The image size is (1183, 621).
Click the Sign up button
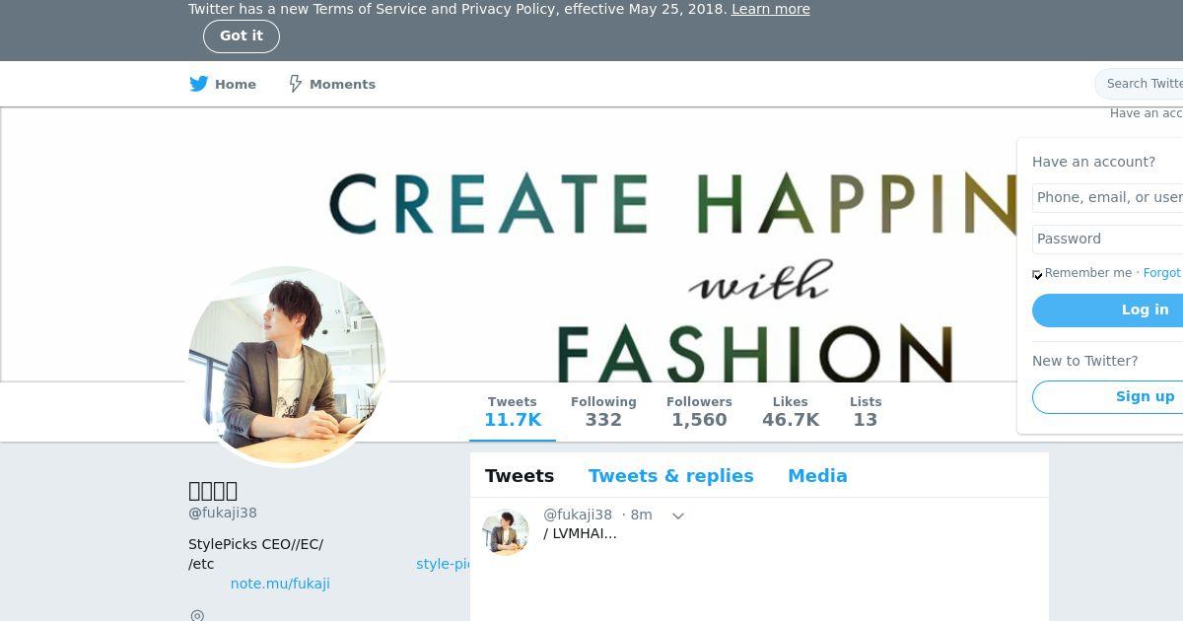pos(1107,396)
